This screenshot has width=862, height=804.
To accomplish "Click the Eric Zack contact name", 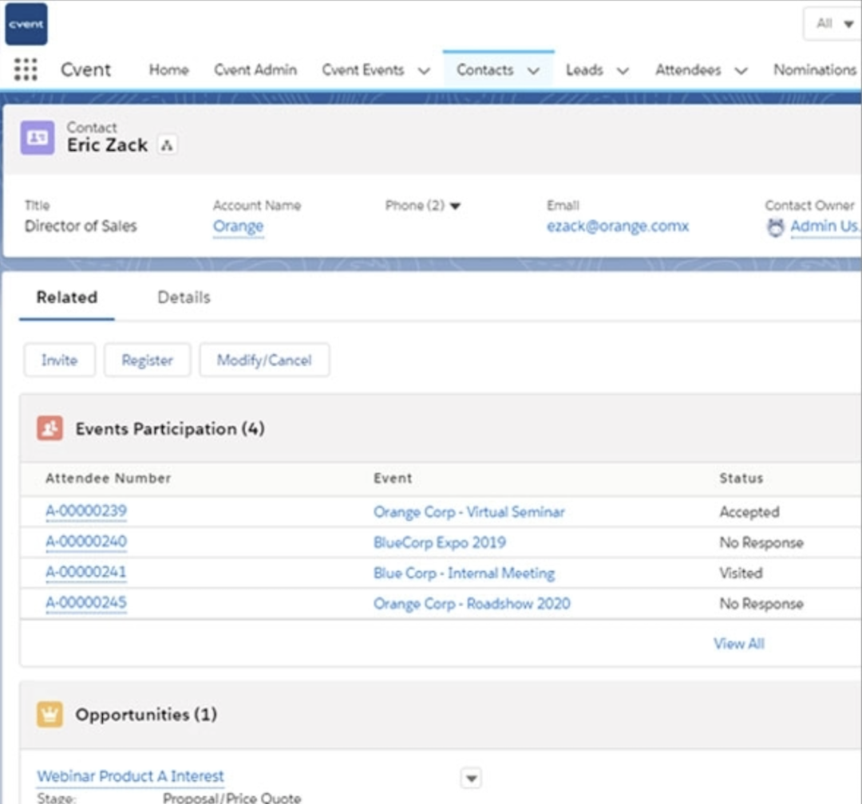I will pos(107,145).
